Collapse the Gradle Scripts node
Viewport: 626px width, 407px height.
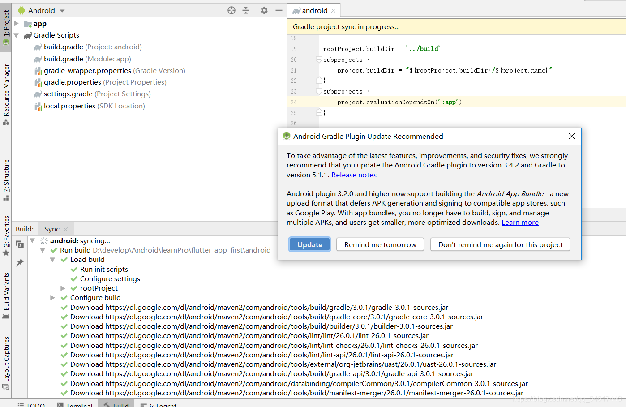pos(16,35)
